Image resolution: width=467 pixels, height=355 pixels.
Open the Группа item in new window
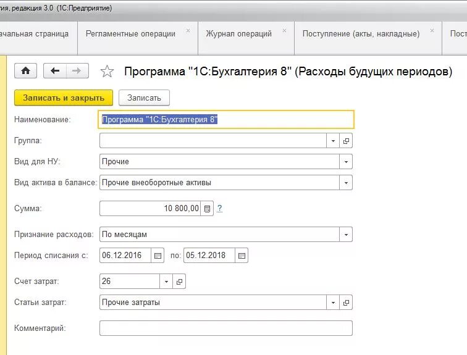346,141
